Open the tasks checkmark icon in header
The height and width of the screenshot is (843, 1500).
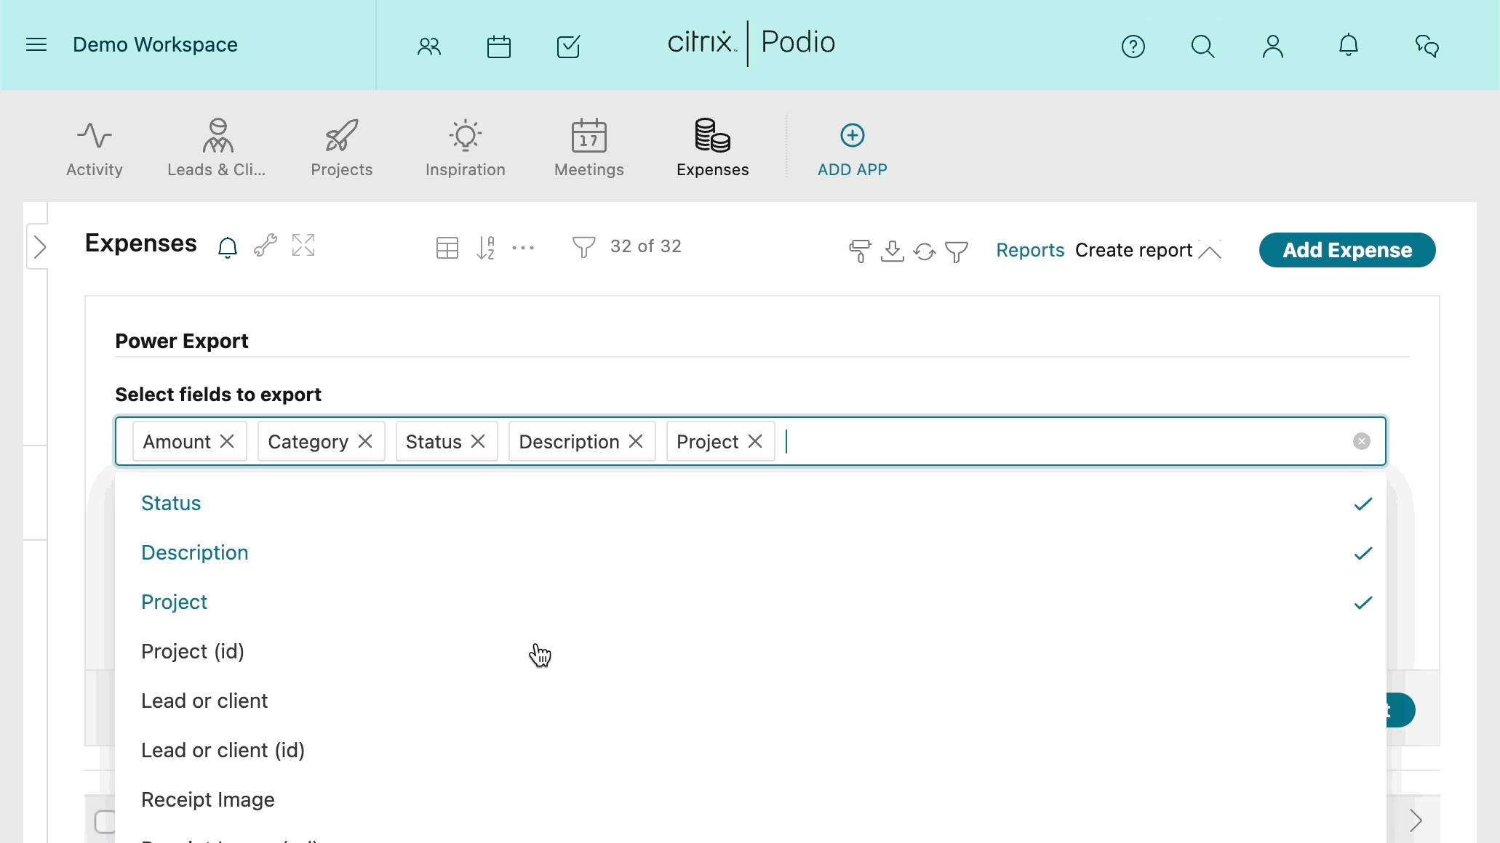pyautogui.click(x=568, y=47)
